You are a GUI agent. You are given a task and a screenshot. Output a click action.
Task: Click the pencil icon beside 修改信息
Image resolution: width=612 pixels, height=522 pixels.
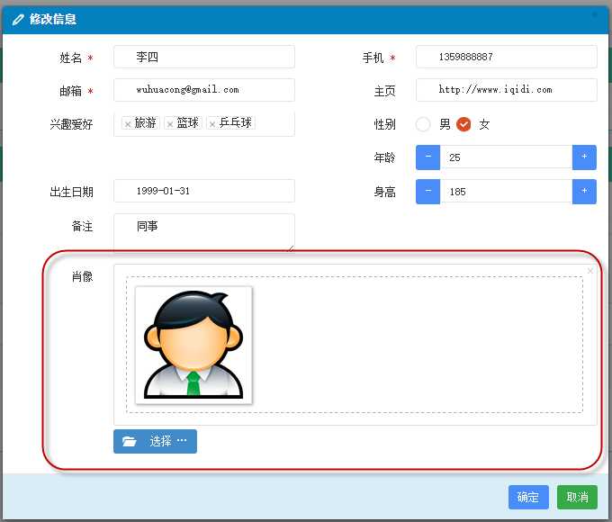tap(18, 19)
